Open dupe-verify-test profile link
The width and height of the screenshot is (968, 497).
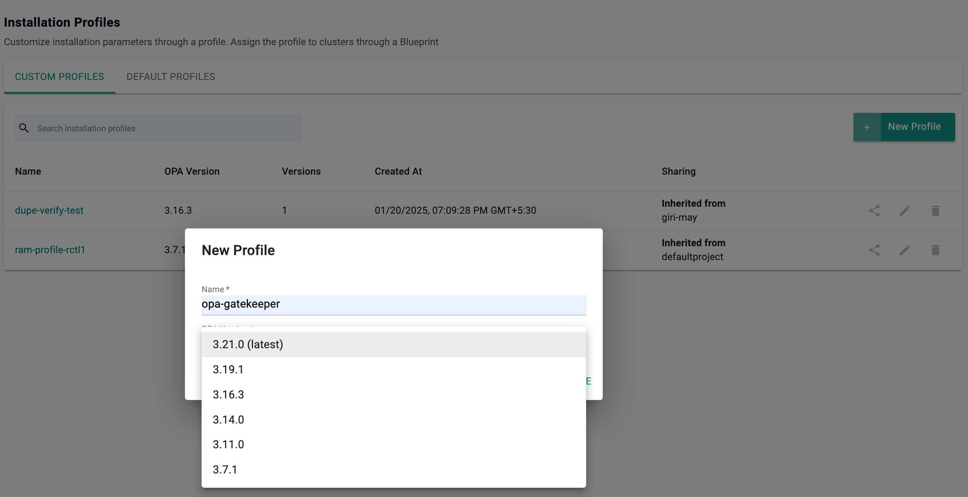(x=49, y=210)
